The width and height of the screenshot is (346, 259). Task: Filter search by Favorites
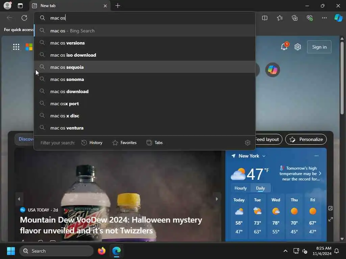[124, 143]
